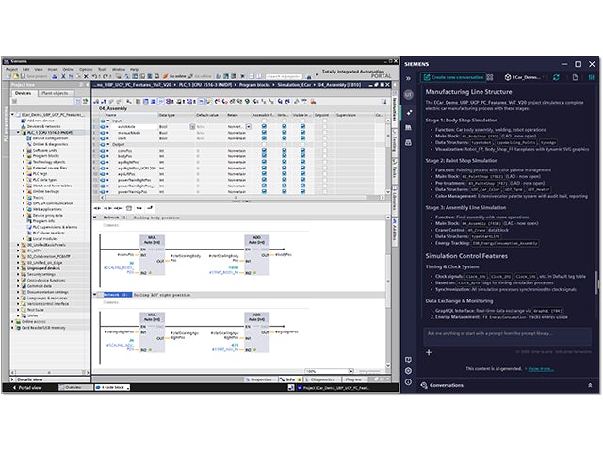Viewport: 603px width, 452px height.
Task: Open the Retain dropdown for autoMode row
Action: (x=249, y=126)
